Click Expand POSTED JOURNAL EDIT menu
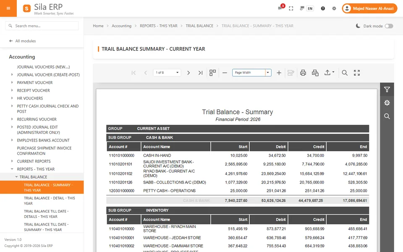Image resolution: width=403 pixels, height=252 pixels. click(x=12, y=127)
